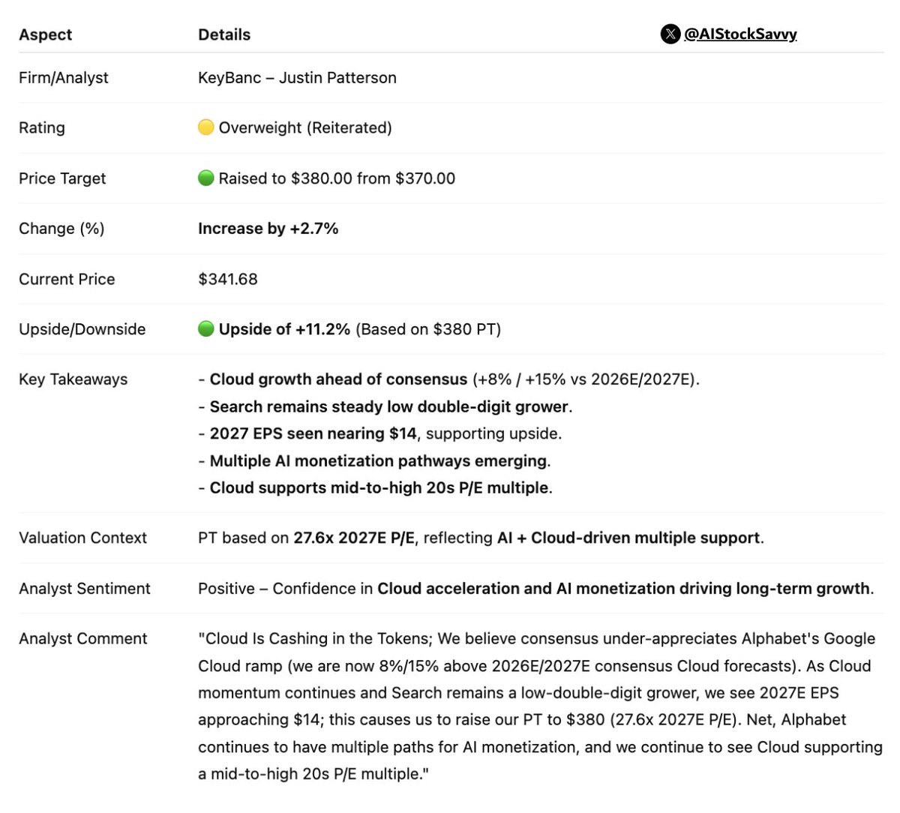The height and width of the screenshot is (813, 900).
Task: Click the X logo icon
Action: tap(670, 34)
